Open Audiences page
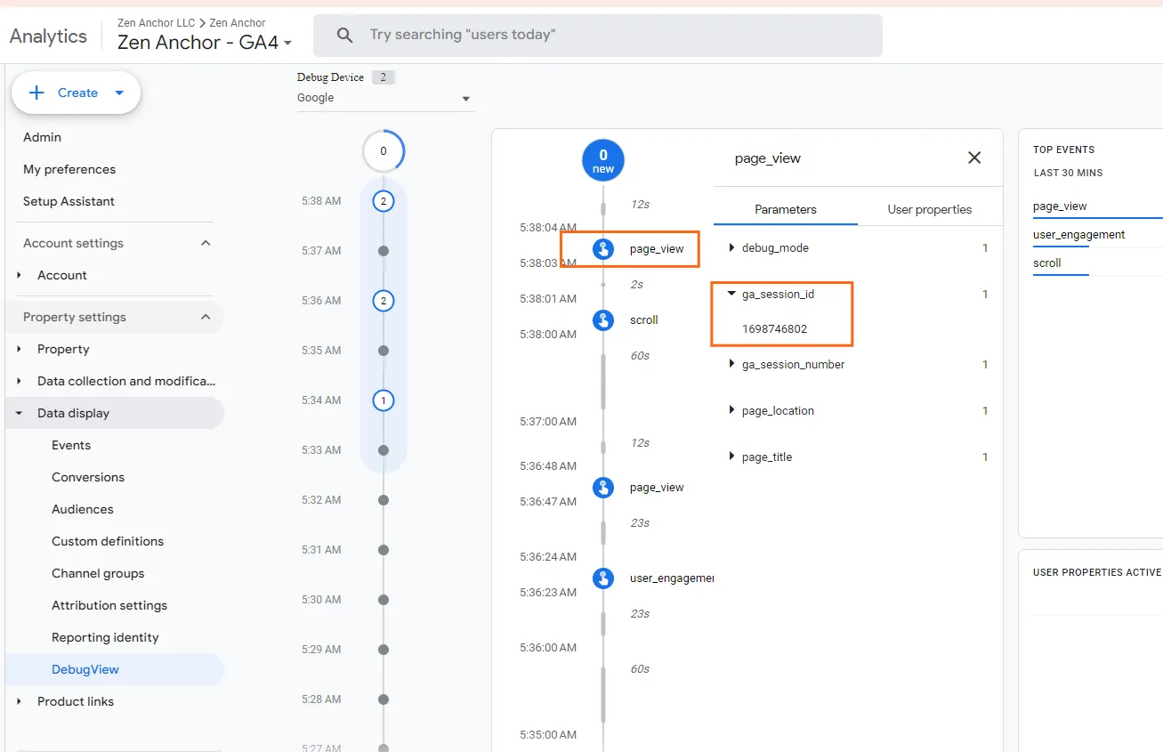The width and height of the screenshot is (1163, 752). (83, 509)
